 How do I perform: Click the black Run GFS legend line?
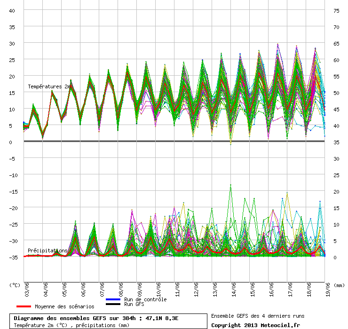click(113, 304)
